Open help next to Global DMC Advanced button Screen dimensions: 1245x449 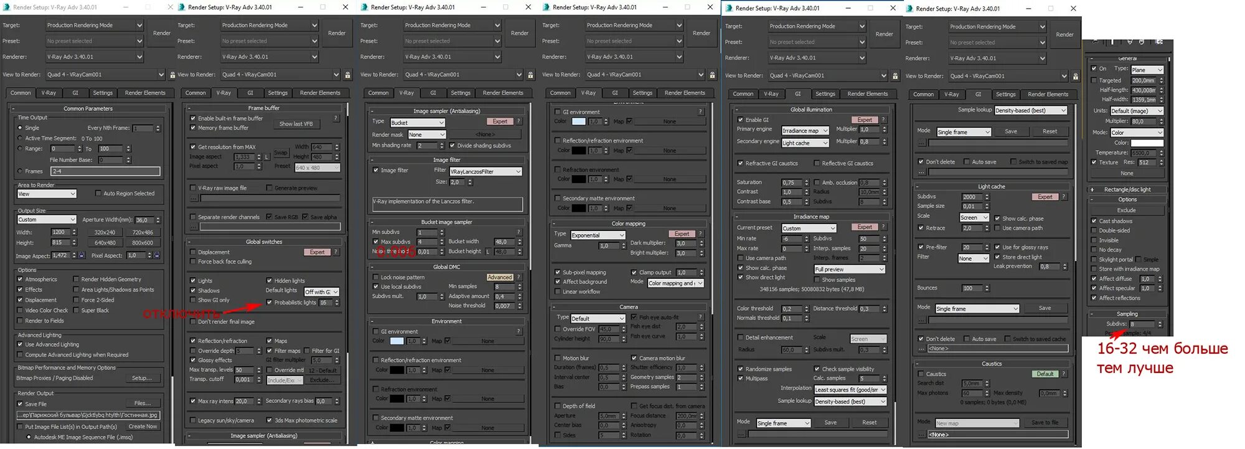519,277
